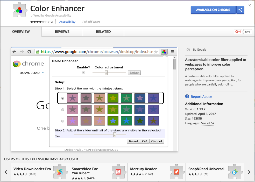Image resolution: width=255 pixels, height=182 pixels.
Task: Open the Accessibility category link
Action: point(67,22)
